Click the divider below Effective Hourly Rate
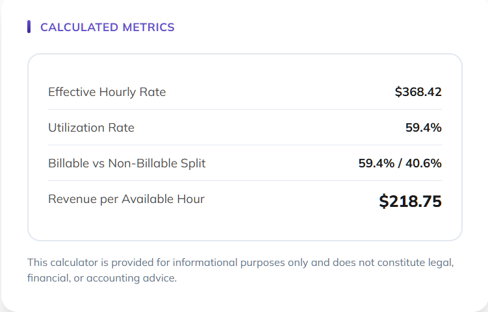The image size is (488, 312). pyautogui.click(x=244, y=109)
